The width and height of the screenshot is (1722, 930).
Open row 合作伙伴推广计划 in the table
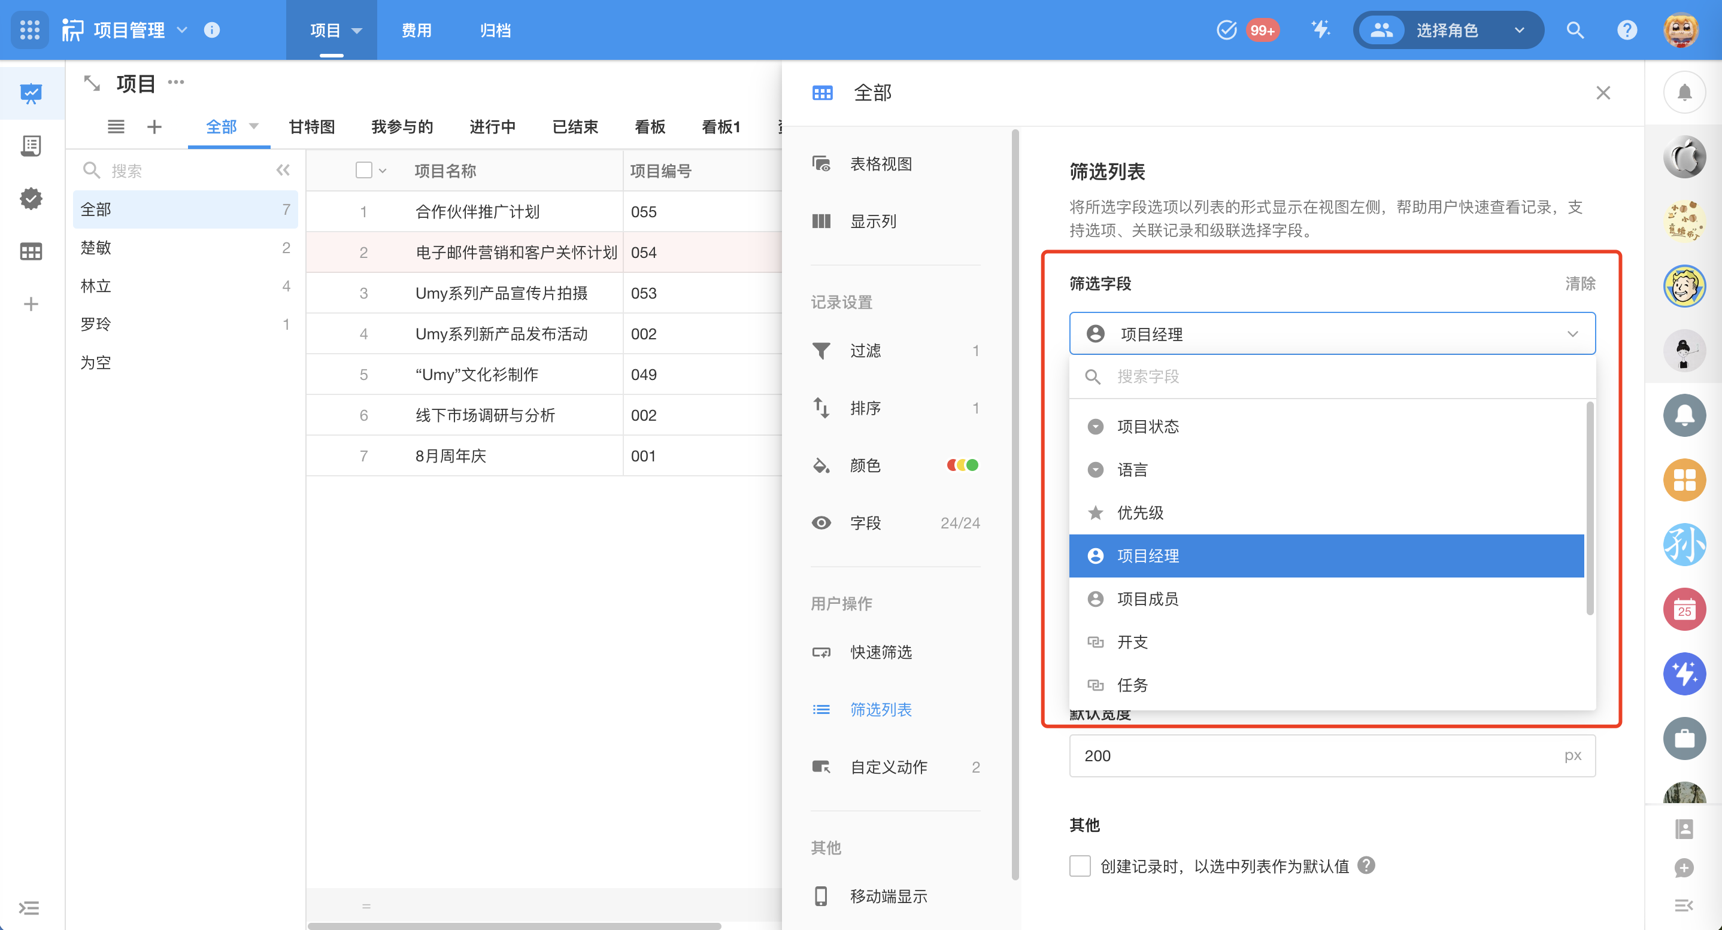[544, 212]
